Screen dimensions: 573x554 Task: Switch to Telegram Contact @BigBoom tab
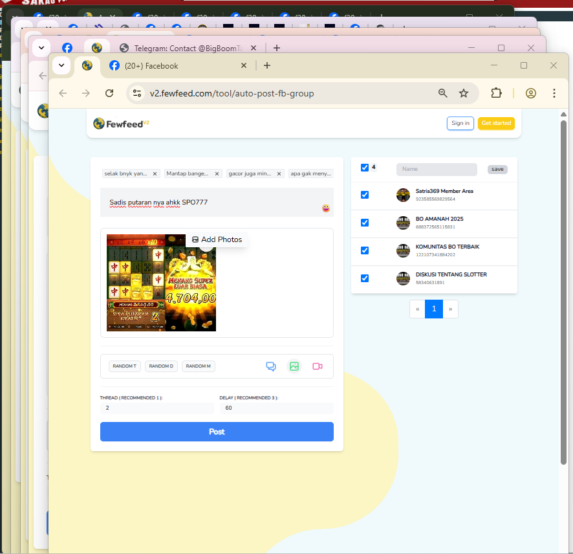click(x=188, y=48)
